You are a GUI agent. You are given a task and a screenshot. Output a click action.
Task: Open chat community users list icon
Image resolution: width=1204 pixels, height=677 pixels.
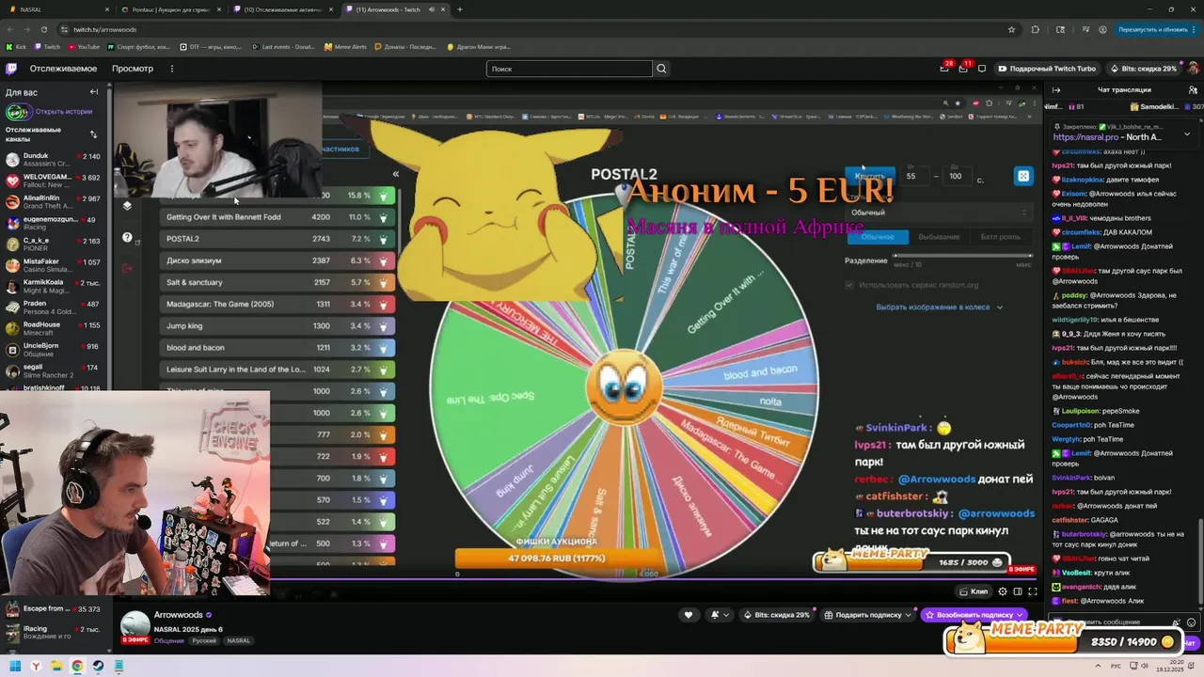pyautogui.click(x=1192, y=90)
